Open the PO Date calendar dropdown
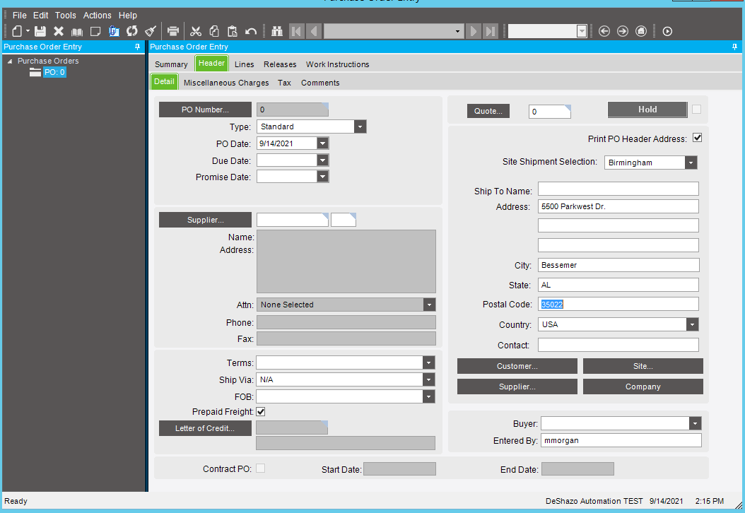 (x=322, y=143)
